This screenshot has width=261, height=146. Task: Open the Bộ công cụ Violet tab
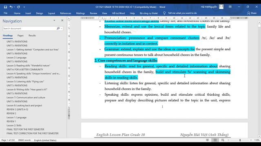(148, 13)
